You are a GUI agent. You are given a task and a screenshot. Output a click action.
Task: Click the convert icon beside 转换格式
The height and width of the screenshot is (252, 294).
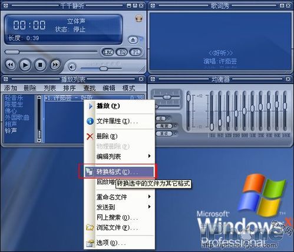click(x=90, y=172)
